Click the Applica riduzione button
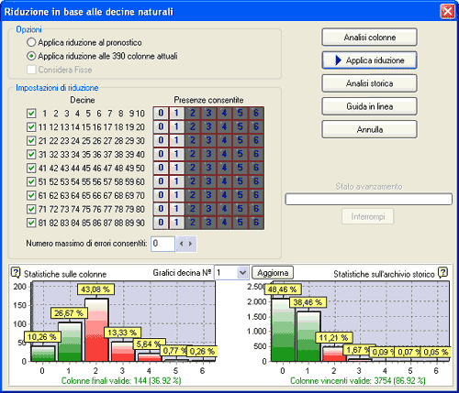Viewport: 459px width, 393px height. click(x=369, y=60)
